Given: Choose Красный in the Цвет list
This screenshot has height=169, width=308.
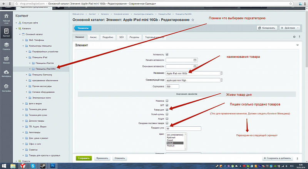Looking at the screenshot, I should (171, 137).
